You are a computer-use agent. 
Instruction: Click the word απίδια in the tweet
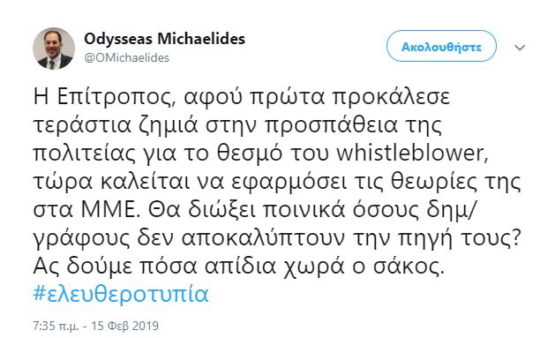coord(240,267)
